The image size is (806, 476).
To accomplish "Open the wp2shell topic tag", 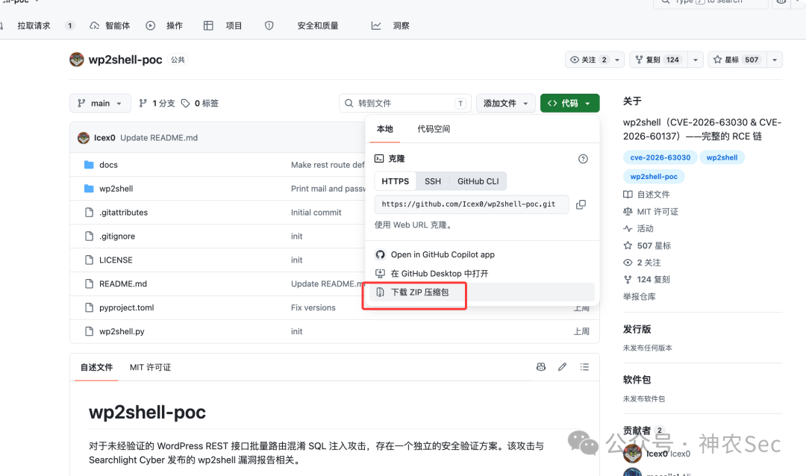I will point(722,157).
